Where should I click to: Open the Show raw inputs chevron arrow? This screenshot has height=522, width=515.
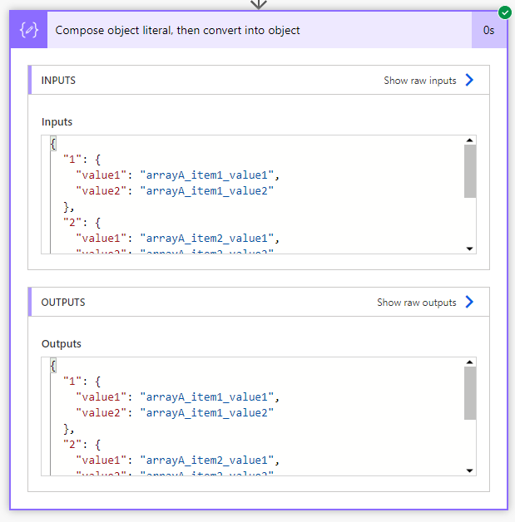coord(469,80)
